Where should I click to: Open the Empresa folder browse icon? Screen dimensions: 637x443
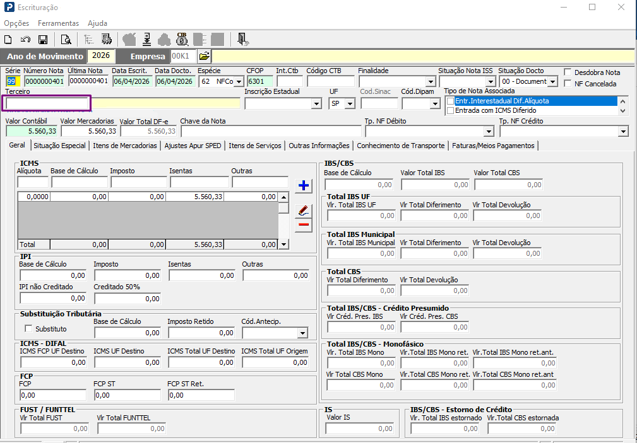coord(205,56)
